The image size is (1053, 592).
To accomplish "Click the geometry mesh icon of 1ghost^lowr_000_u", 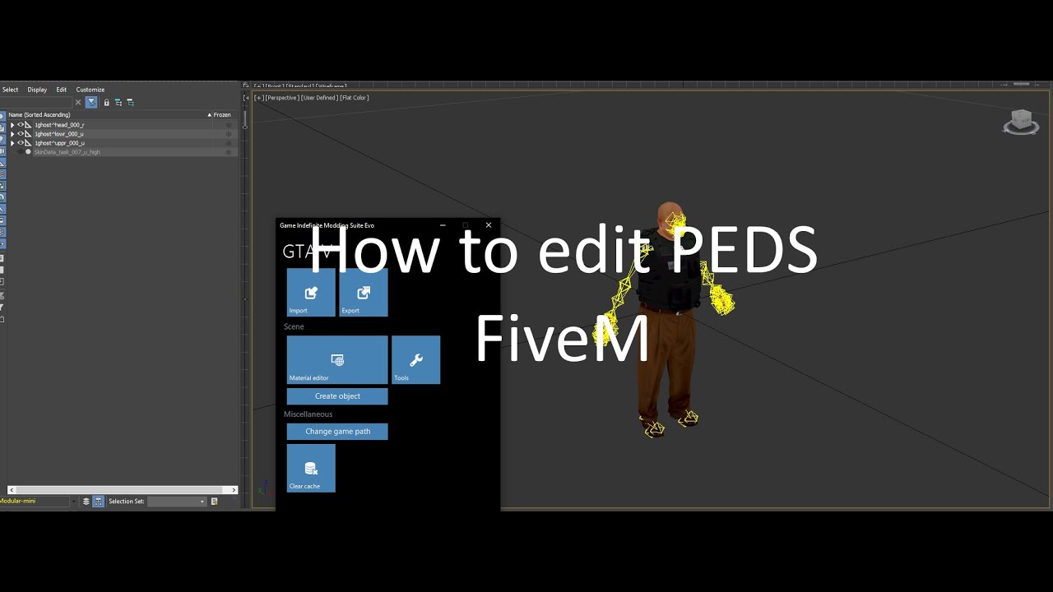I will (28, 134).
